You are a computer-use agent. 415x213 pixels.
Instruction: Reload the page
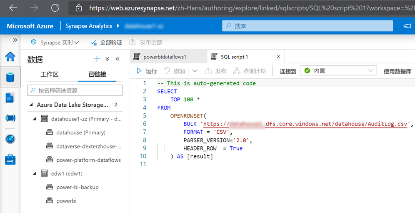pyautogui.click(x=55, y=8)
